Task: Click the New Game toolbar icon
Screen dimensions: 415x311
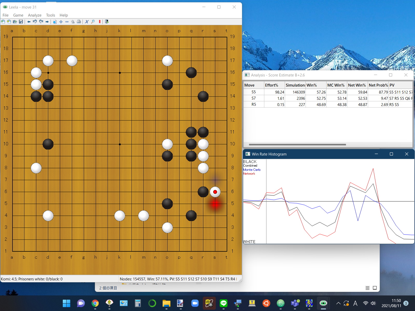Action: click(3, 22)
